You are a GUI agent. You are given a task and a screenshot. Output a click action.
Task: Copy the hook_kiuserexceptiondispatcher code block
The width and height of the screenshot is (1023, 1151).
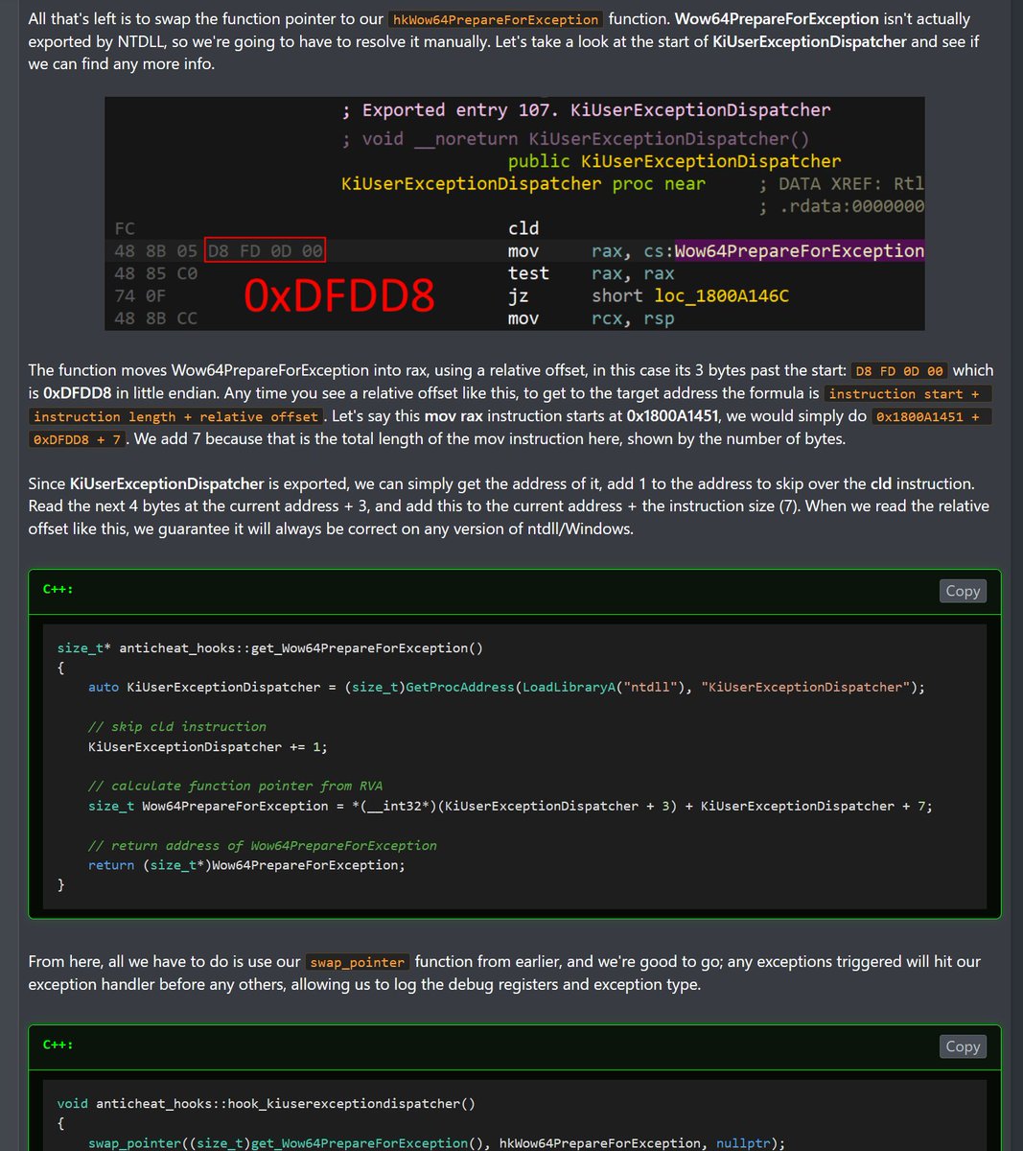coord(963,1046)
